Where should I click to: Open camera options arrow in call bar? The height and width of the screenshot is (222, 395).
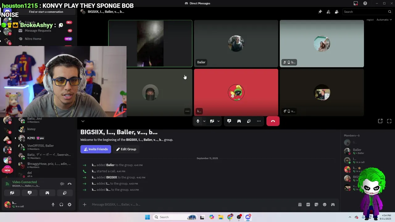click(x=218, y=121)
